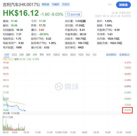Click the 每股净资产 value 9.92
Image resolution: width=137 pixels, height=136 pixels.
tap(21, 43)
